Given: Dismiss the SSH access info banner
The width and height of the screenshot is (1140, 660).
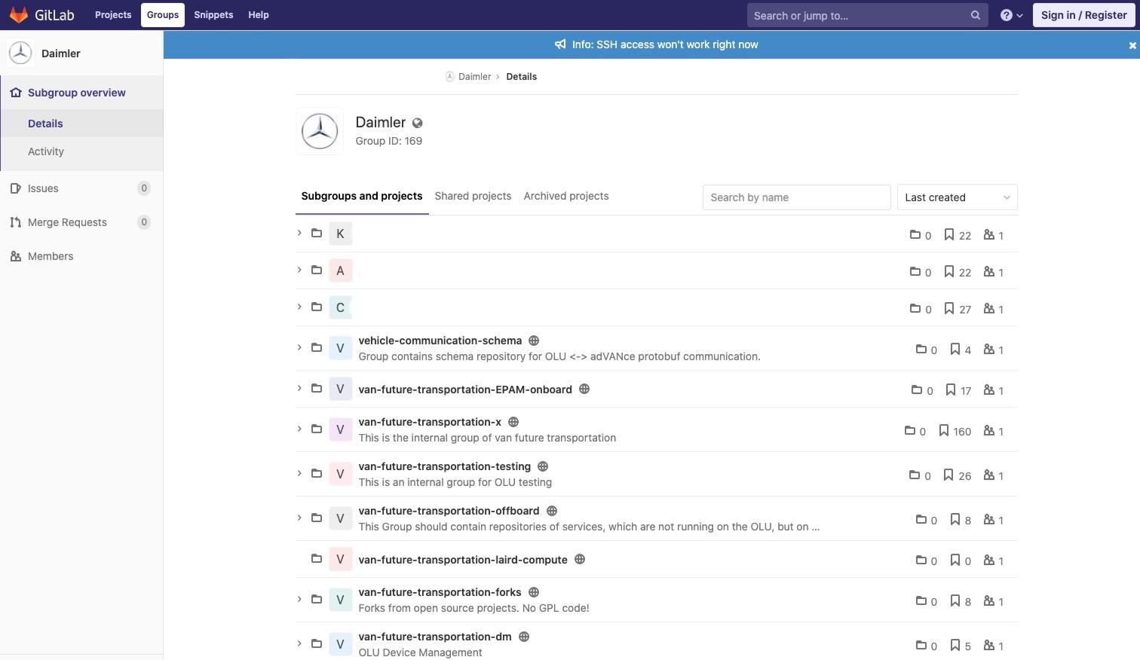Looking at the screenshot, I should tap(1132, 45).
